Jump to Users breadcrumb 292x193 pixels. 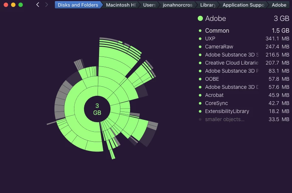(149, 5)
